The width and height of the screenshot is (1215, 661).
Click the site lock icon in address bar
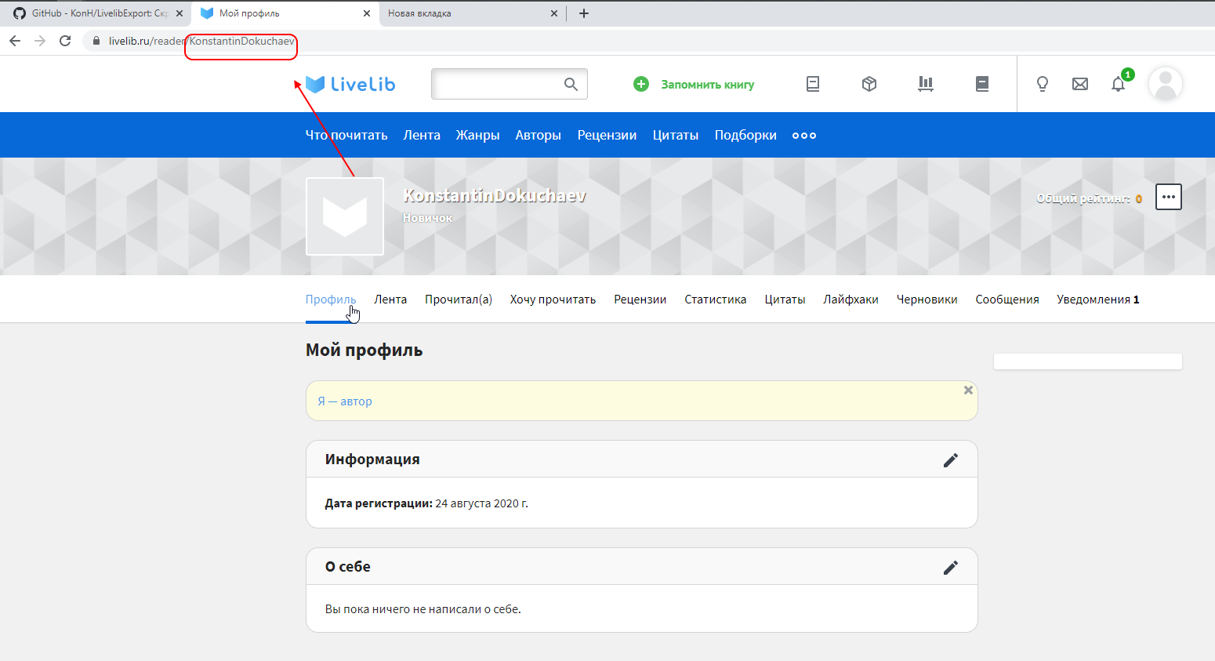point(96,41)
